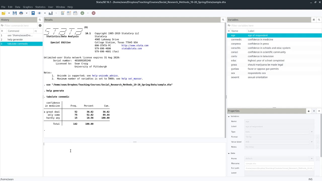
Task: Open the Frame dropdown in Properties
Action: (311, 159)
